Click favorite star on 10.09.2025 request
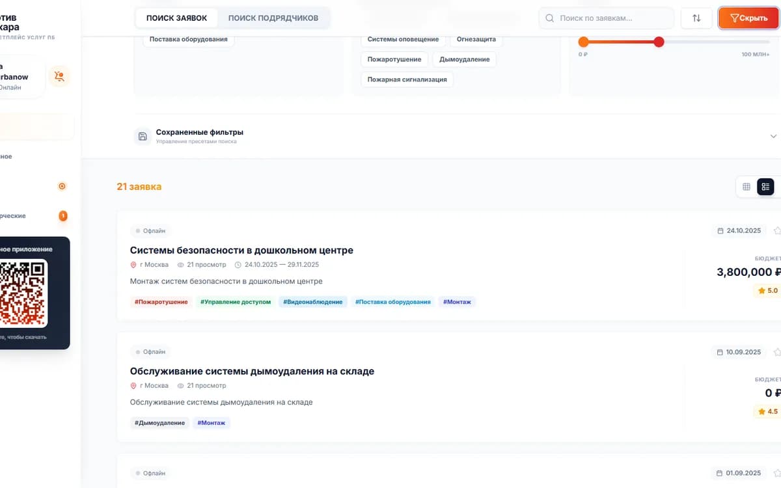781x488 pixels. click(x=777, y=351)
